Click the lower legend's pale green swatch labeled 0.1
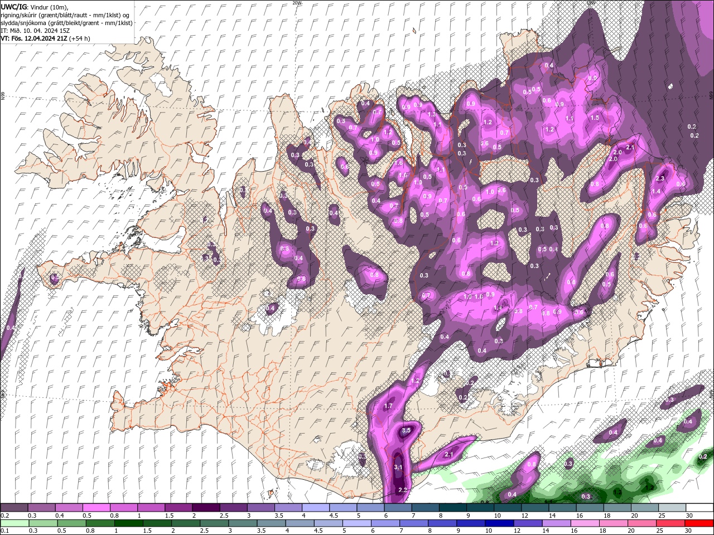 [15, 523]
